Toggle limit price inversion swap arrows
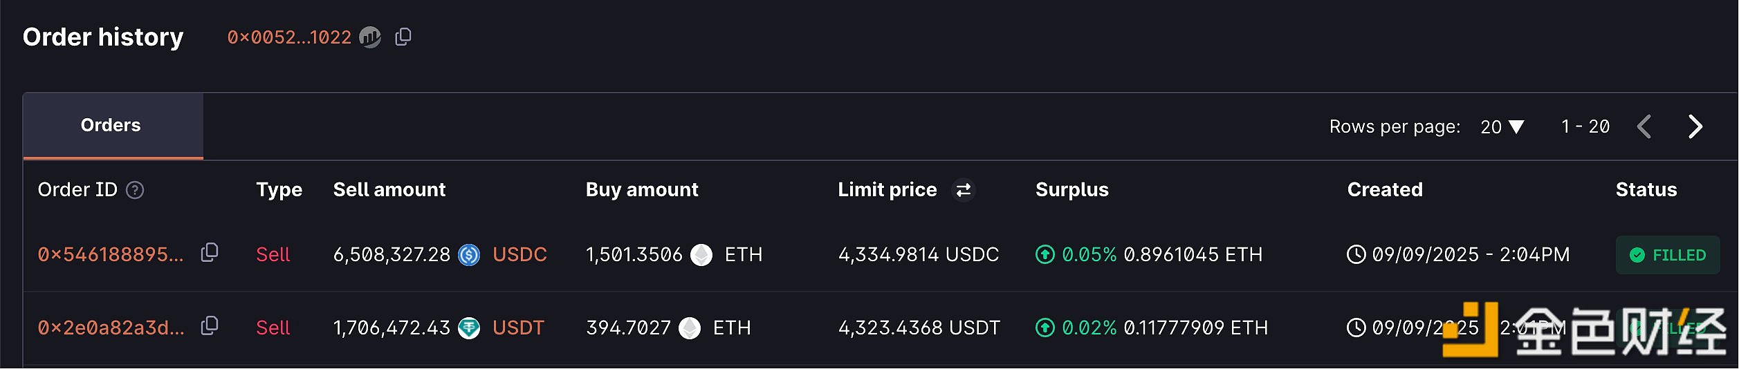Screen dimensions: 1739x369 click(964, 190)
